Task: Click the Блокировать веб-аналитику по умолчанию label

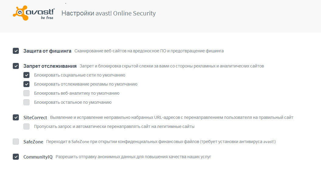Action: point(77,93)
